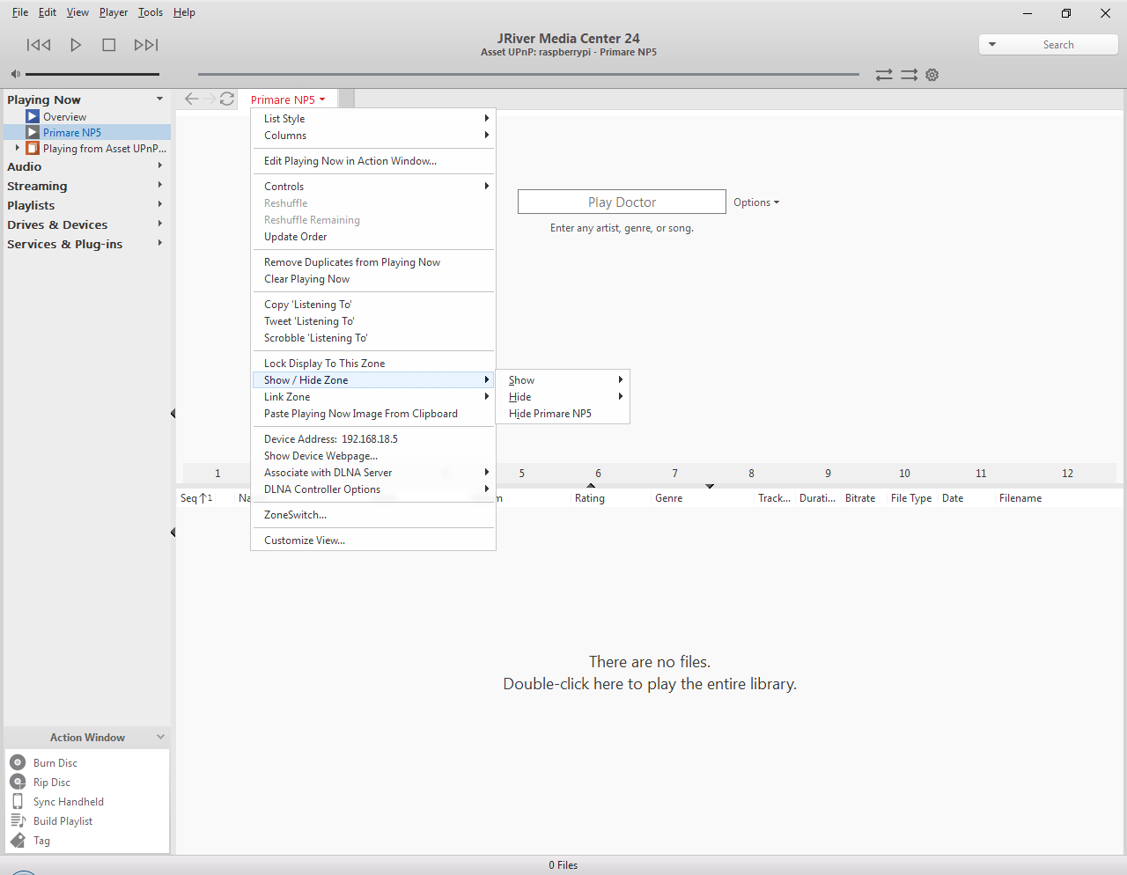
Task: Collapse the Action Window panel chevron
Action: pyautogui.click(x=160, y=737)
